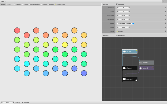Click the Rows value field showing 5
The width and height of the screenshot is (167, 104).
[x=123, y=12]
